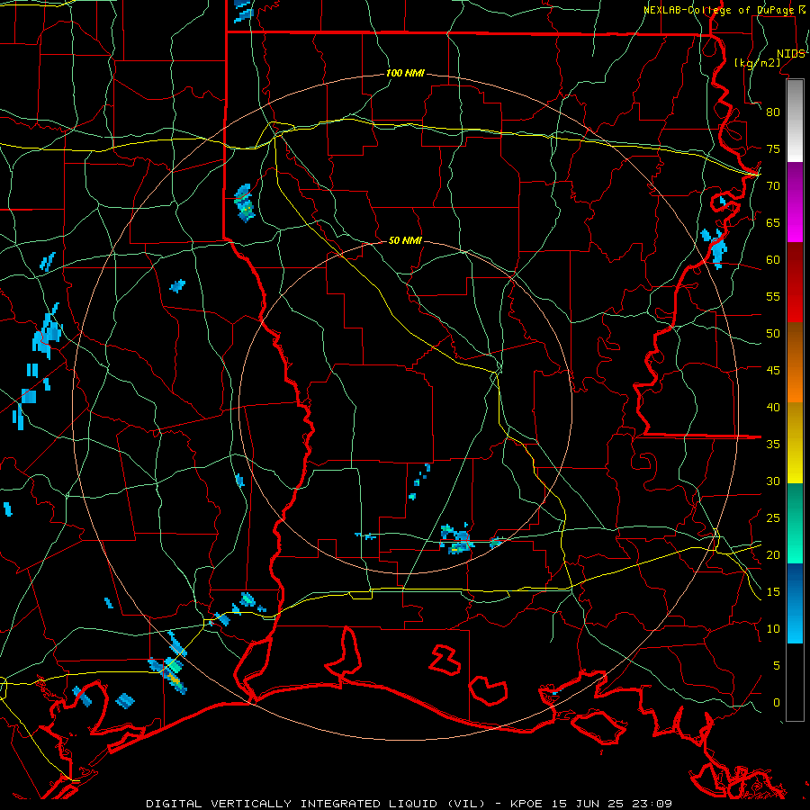Click the 20 value on the VIL scale

tap(773, 554)
